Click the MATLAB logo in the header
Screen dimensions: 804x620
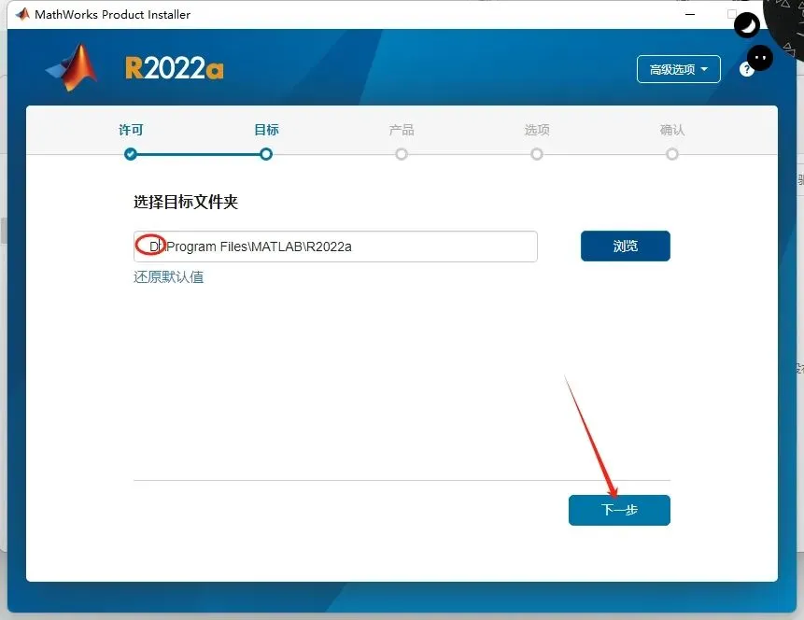(71, 67)
